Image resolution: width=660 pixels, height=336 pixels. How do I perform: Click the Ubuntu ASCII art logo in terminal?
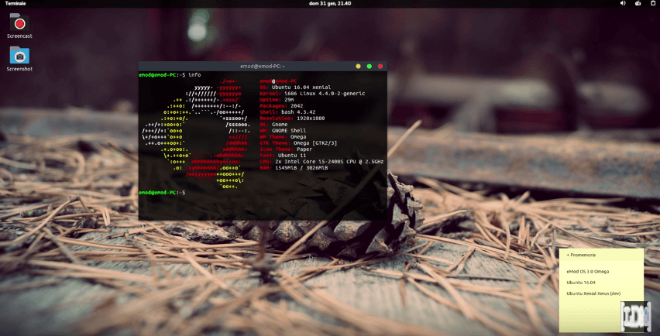point(197,134)
